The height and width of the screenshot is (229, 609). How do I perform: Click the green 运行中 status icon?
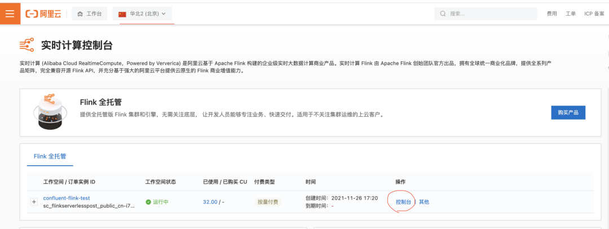(x=148, y=202)
